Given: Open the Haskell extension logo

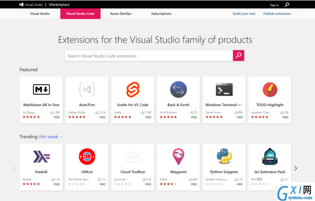Looking at the screenshot, I should point(41,156).
